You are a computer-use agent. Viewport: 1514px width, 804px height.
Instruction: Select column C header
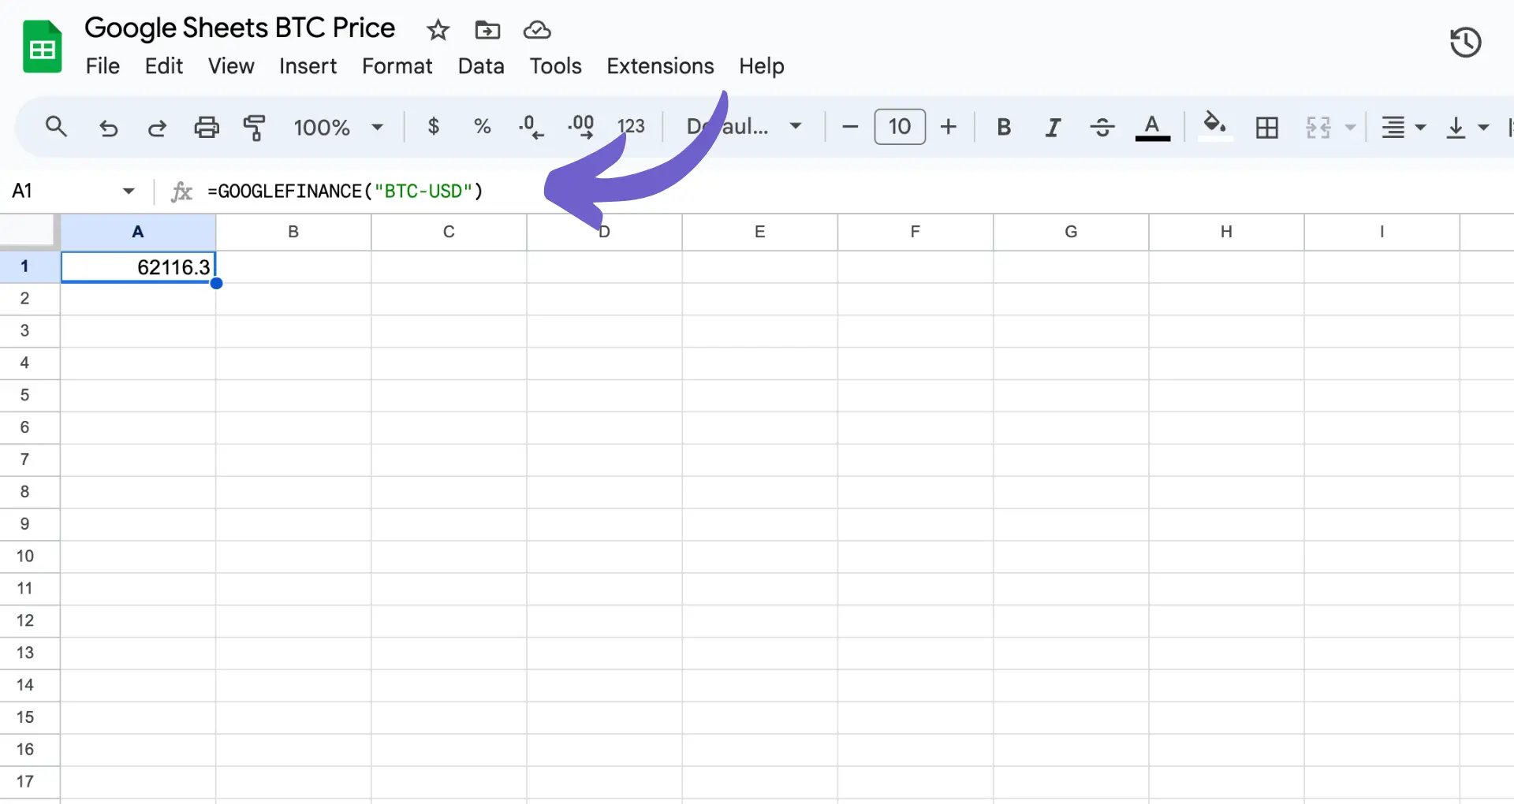pos(449,232)
